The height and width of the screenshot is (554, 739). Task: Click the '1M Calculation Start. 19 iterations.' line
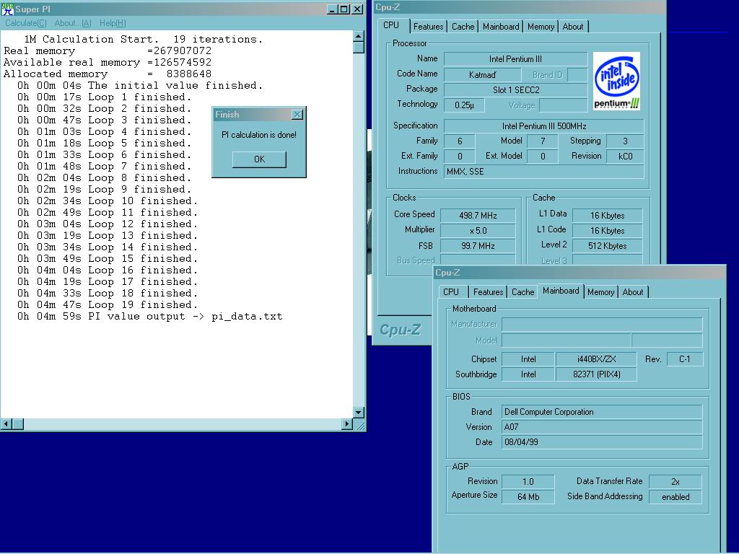point(144,39)
